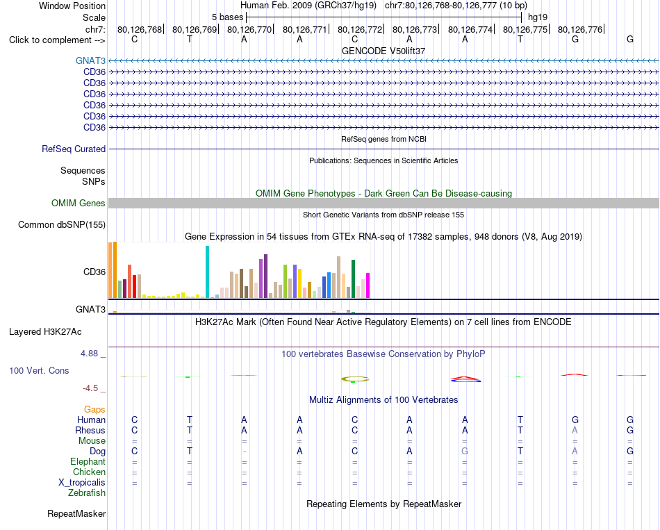Screen dimensions: 660x530
Task: Click the magenta bar ending CD36 expression chart
Action: (x=368, y=285)
